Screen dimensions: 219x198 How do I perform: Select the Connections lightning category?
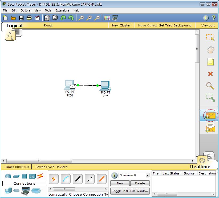point(40,176)
